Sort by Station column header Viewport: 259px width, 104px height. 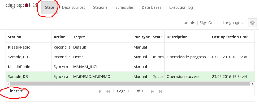29,37
